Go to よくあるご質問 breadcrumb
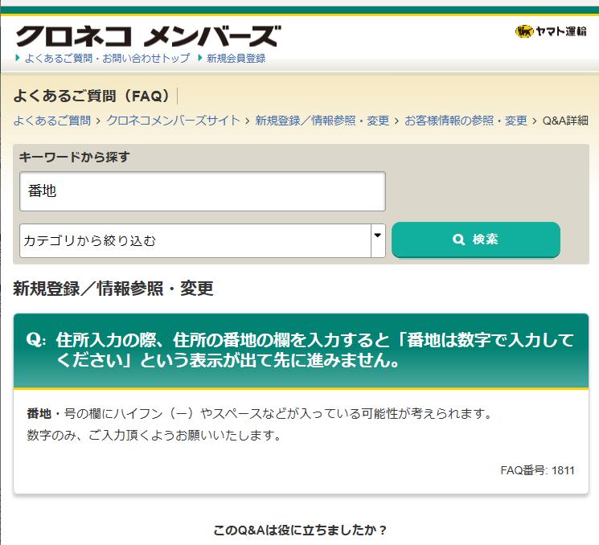 pyautogui.click(x=52, y=121)
